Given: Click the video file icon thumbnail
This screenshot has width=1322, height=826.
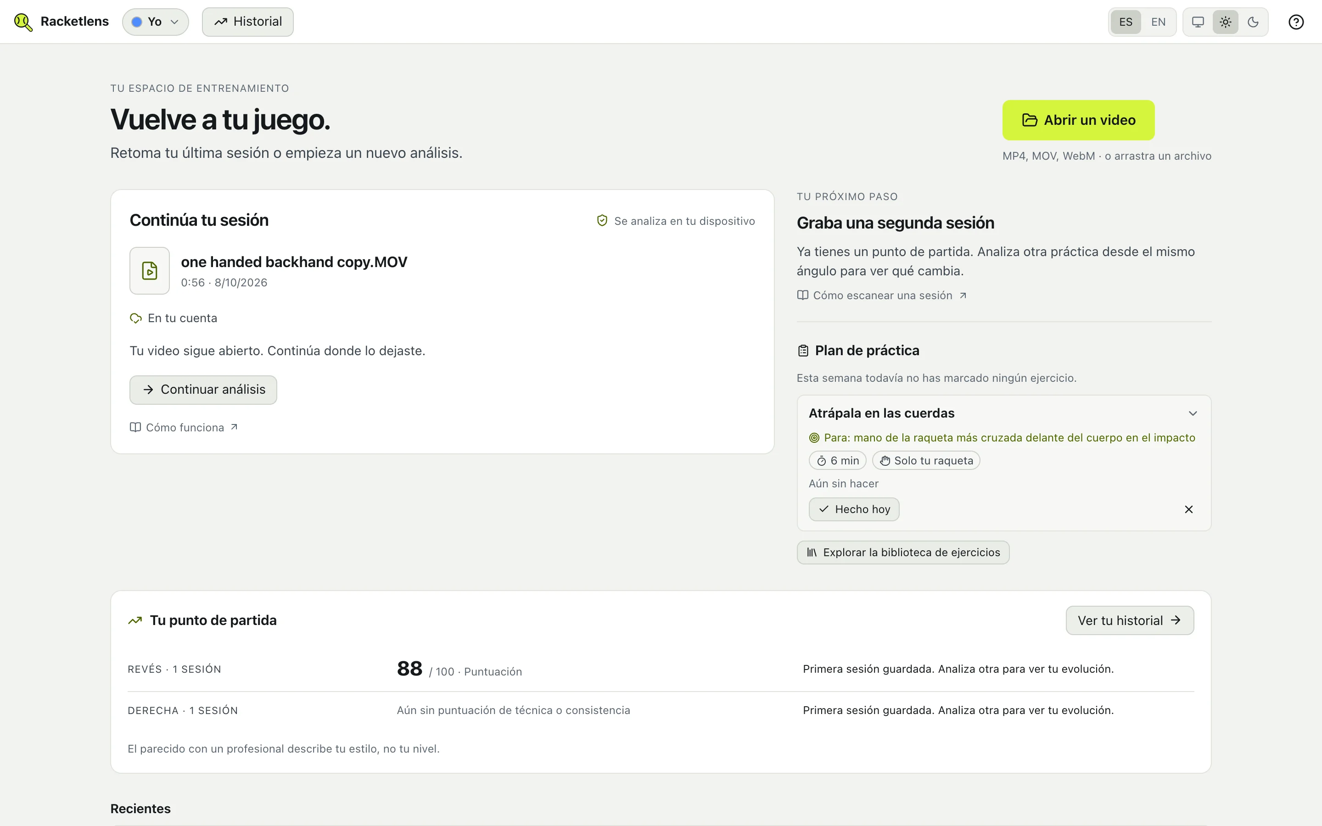Looking at the screenshot, I should (x=149, y=270).
